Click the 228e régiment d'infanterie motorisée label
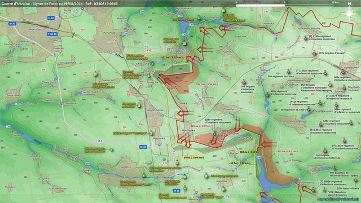This screenshot has width=361, height=203. coord(218,121)
